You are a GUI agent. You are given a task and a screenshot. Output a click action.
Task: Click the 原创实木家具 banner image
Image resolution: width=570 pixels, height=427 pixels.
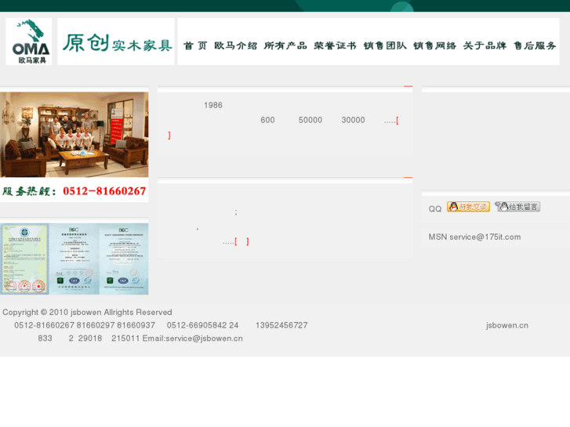click(x=116, y=42)
